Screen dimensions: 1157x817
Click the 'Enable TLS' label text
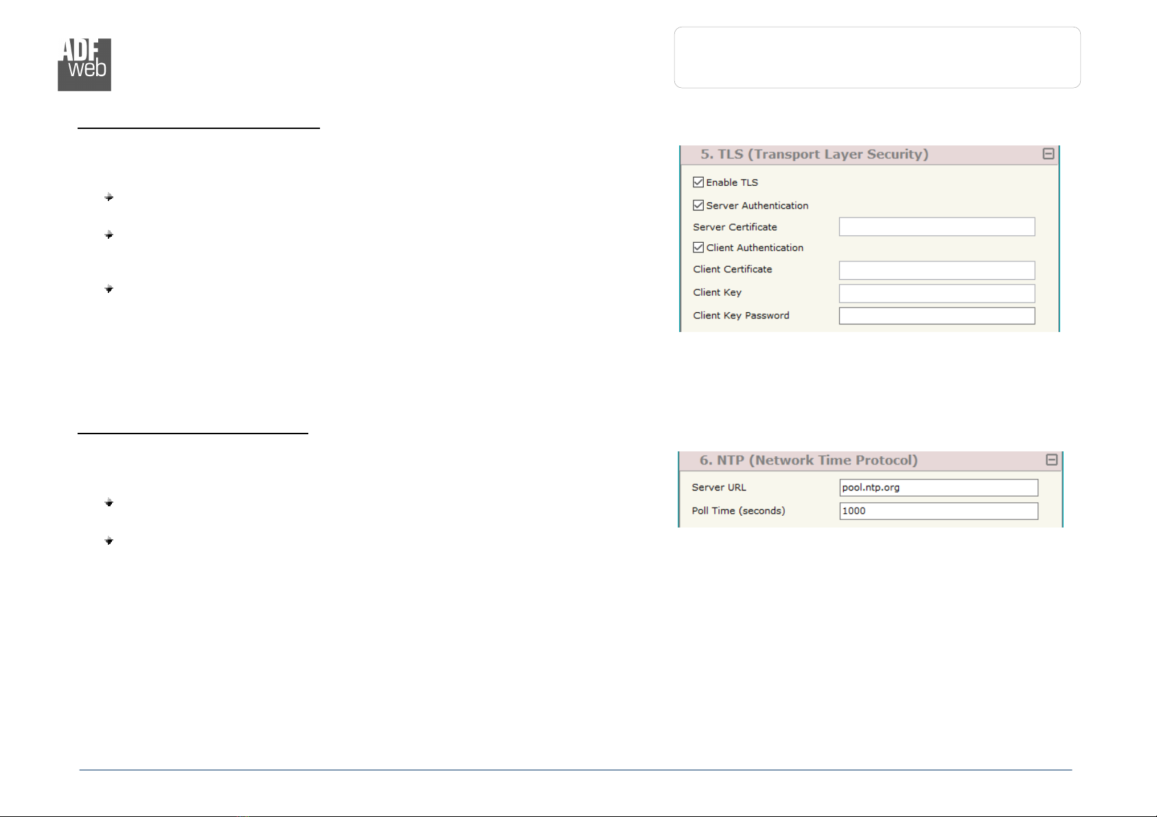click(x=732, y=182)
